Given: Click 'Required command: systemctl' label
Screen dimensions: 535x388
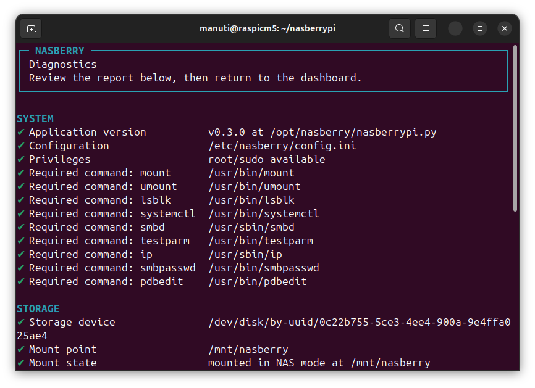Looking at the screenshot, I should pyautogui.click(x=112, y=213).
